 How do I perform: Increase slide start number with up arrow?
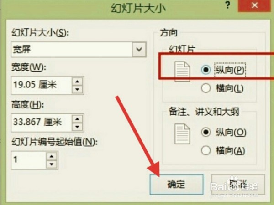pyautogui.click(x=52, y=156)
